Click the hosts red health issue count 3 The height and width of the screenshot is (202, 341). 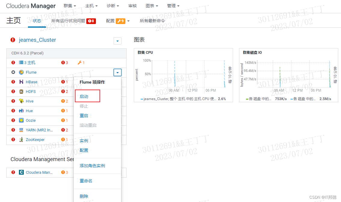(x=65, y=63)
